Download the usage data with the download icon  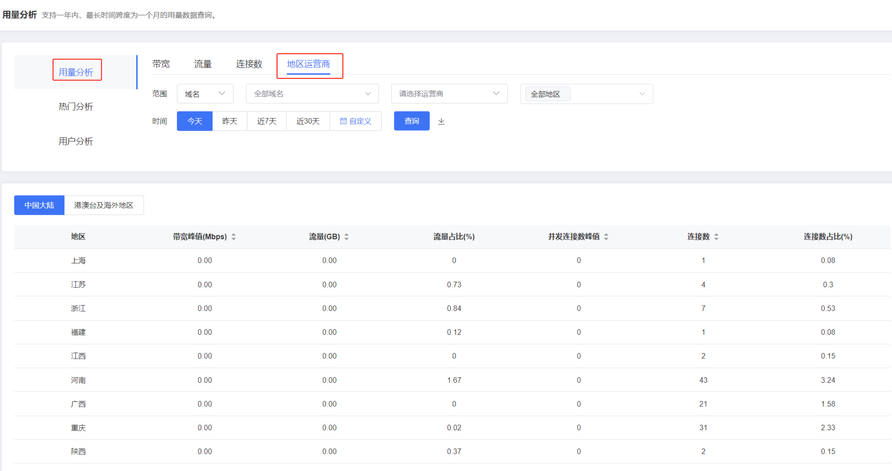point(441,121)
